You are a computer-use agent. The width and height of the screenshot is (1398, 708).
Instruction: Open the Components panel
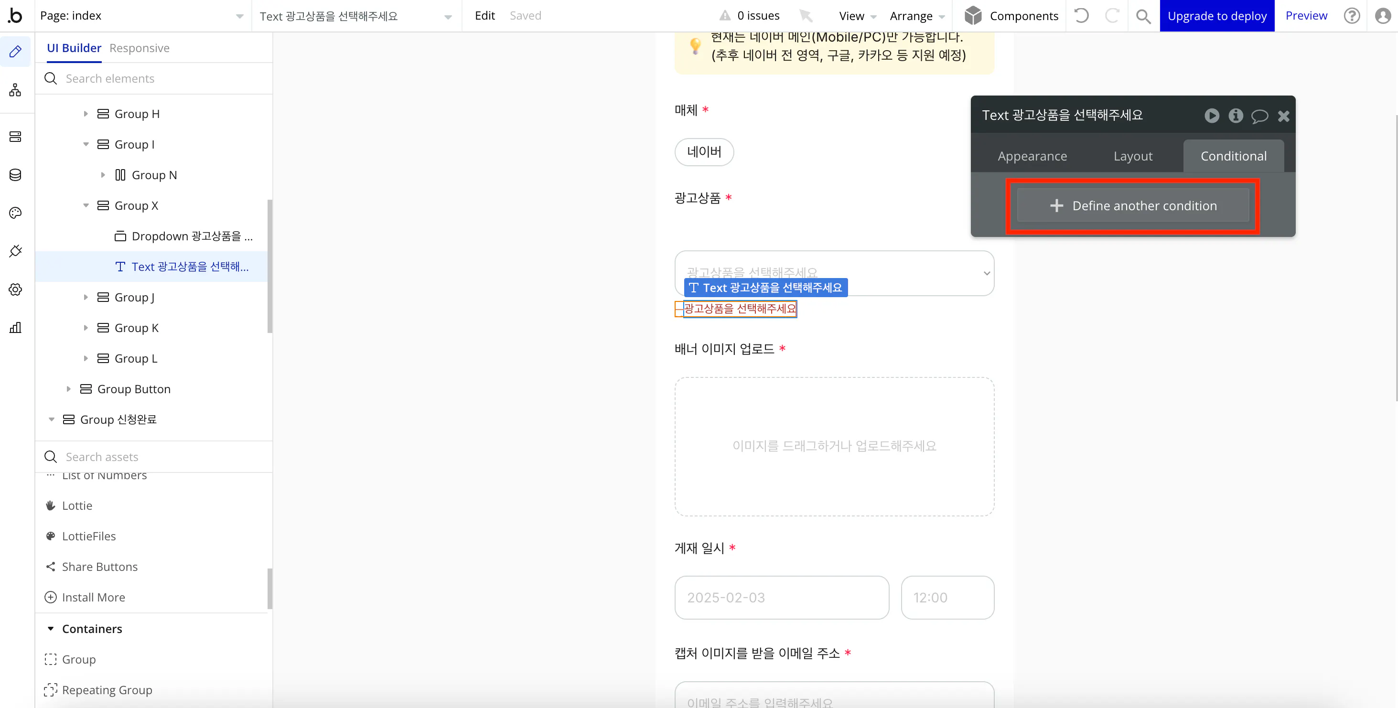1011,16
